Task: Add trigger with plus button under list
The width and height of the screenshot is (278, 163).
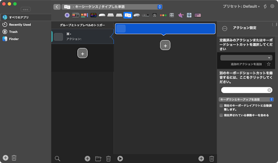Action: point(83,53)
